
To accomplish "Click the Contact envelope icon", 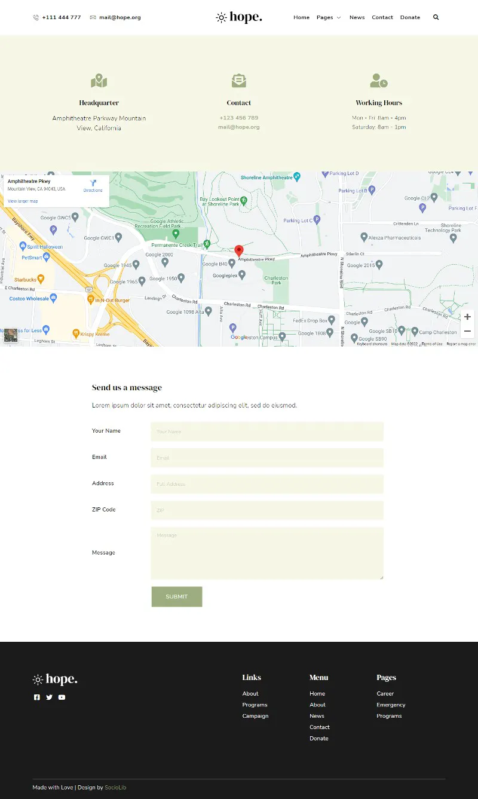I will click(x=239, y=81).
